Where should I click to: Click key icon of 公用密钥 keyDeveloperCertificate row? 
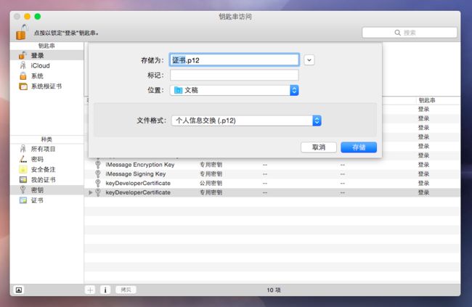click(98, 184)
